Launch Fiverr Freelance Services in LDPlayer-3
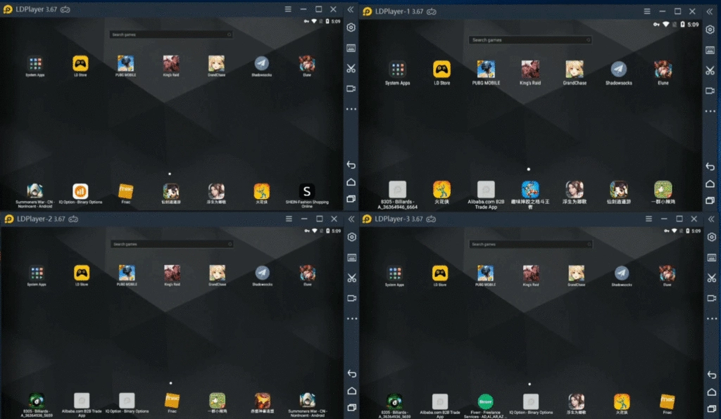 pyautogui.click(x=486, y=401)
